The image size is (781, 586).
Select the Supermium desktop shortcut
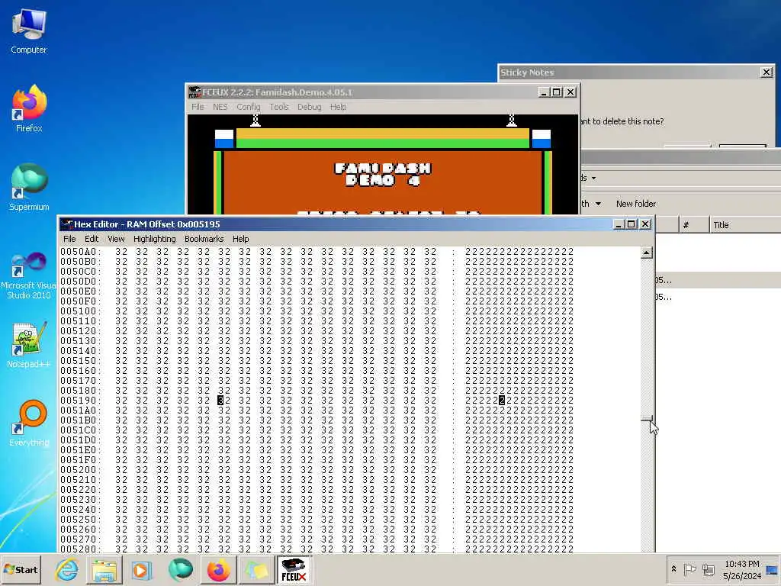pos(29,187)
